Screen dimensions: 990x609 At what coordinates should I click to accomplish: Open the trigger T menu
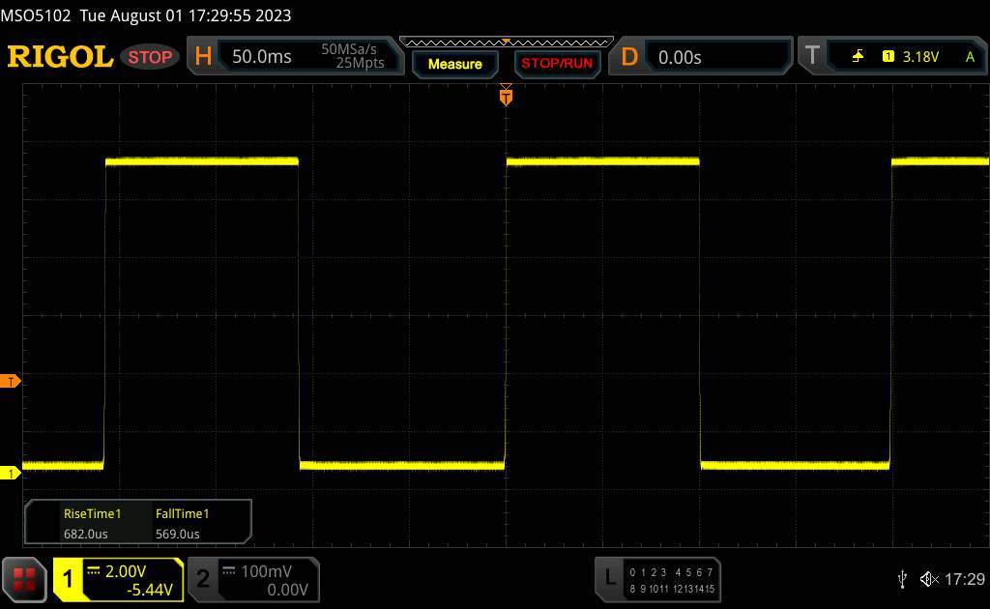click(x=812, y=55)
